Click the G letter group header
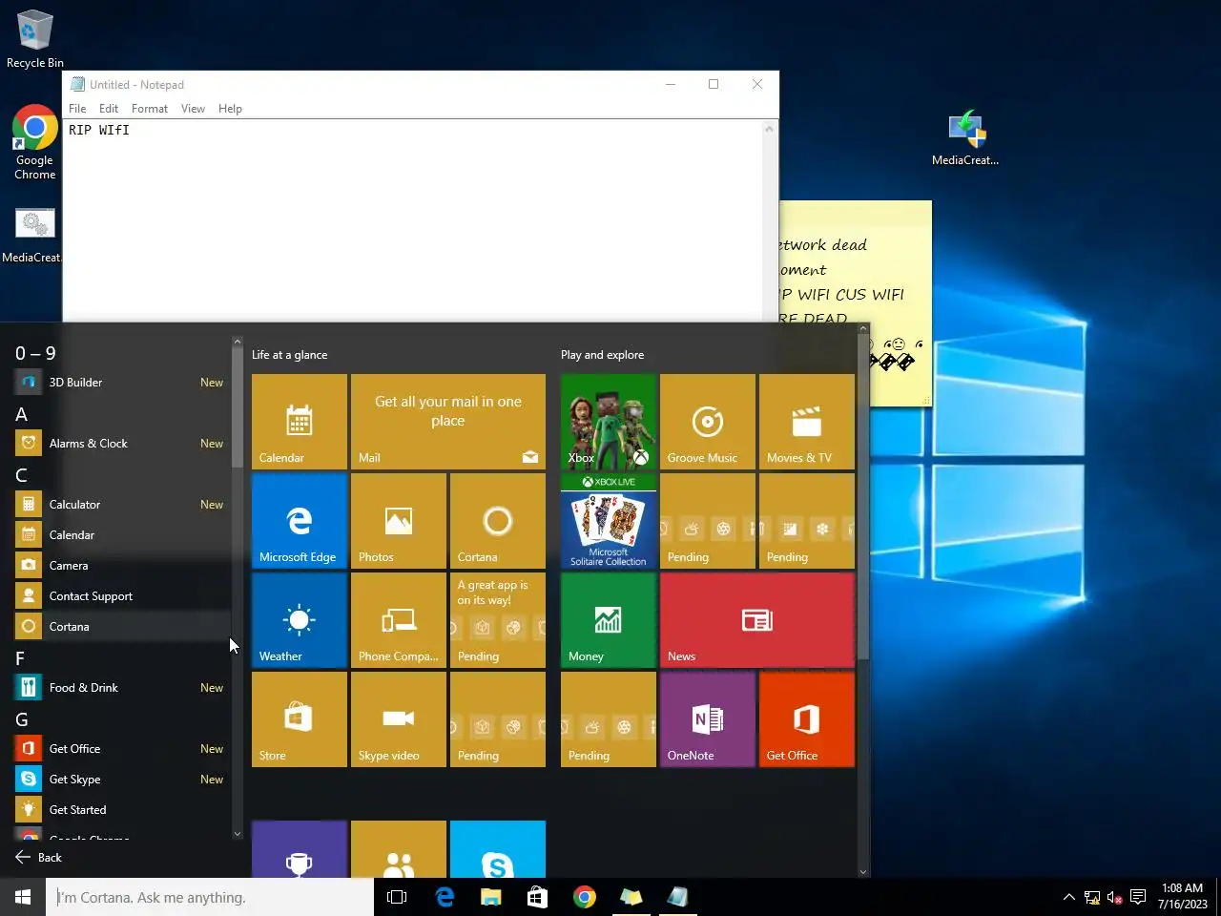Screen dimensions: 1221x916 22,719
